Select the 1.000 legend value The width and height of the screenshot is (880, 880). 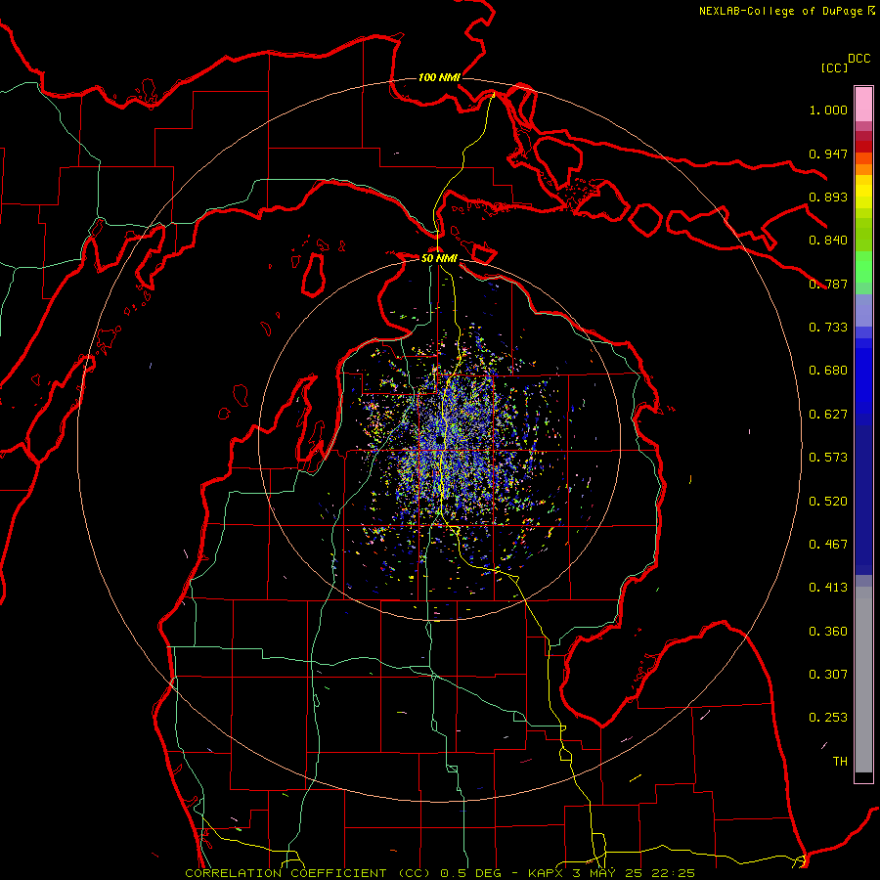(828, 110)
